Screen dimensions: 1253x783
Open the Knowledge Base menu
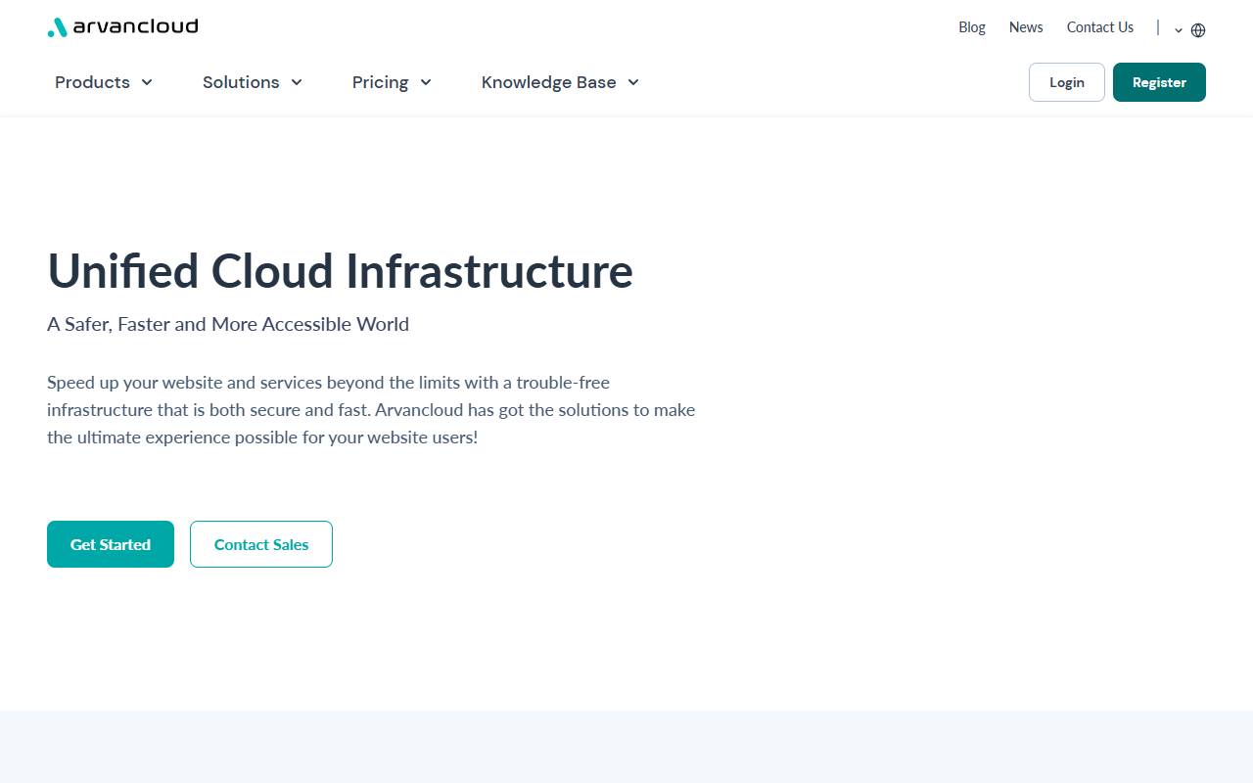(560, 82)
